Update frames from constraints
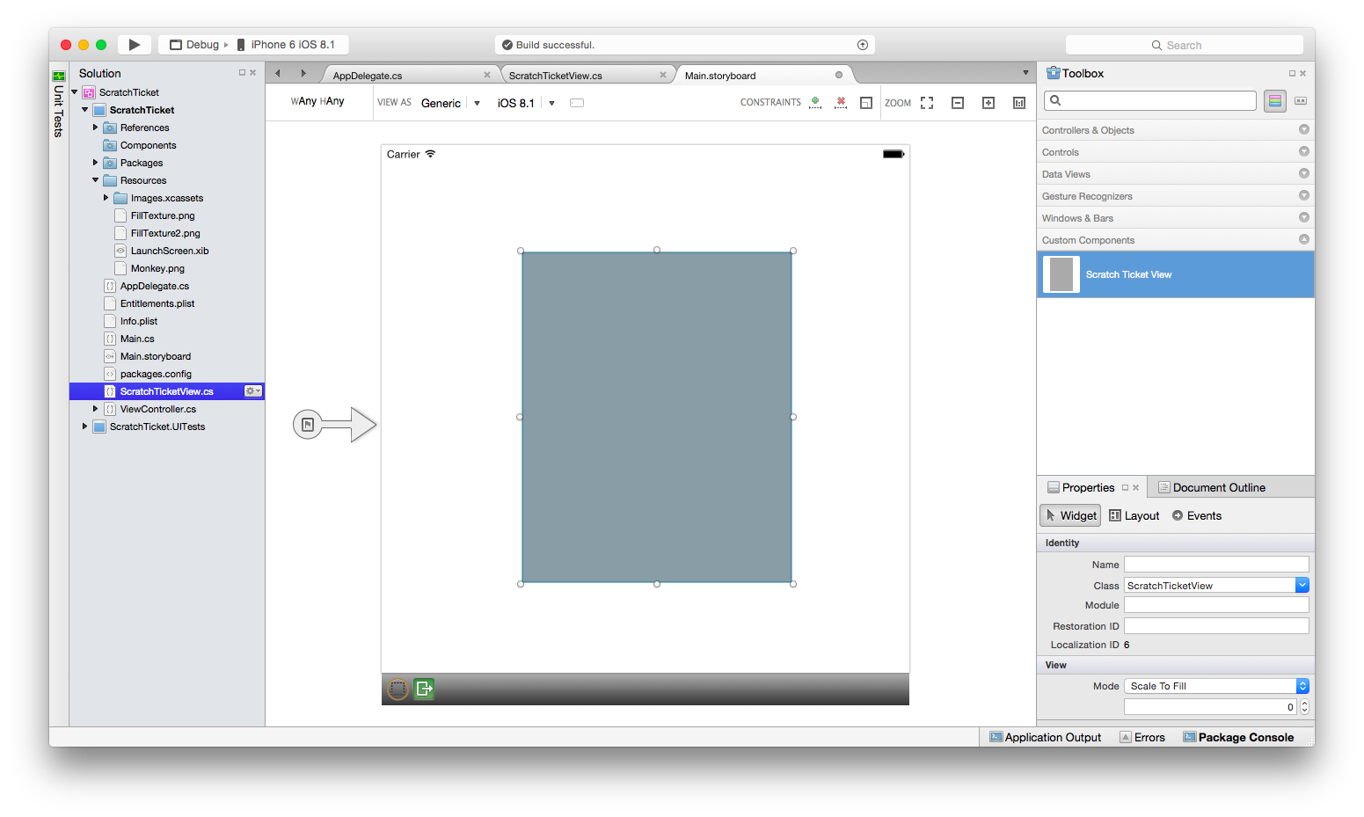 coord(866,103)
